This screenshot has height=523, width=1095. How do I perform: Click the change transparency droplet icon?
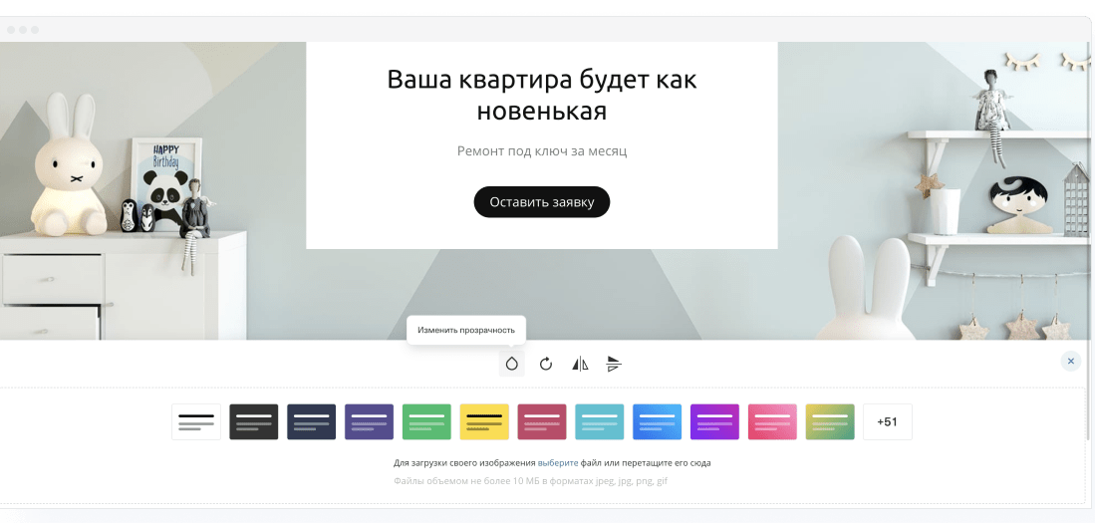tap(512, 364)
